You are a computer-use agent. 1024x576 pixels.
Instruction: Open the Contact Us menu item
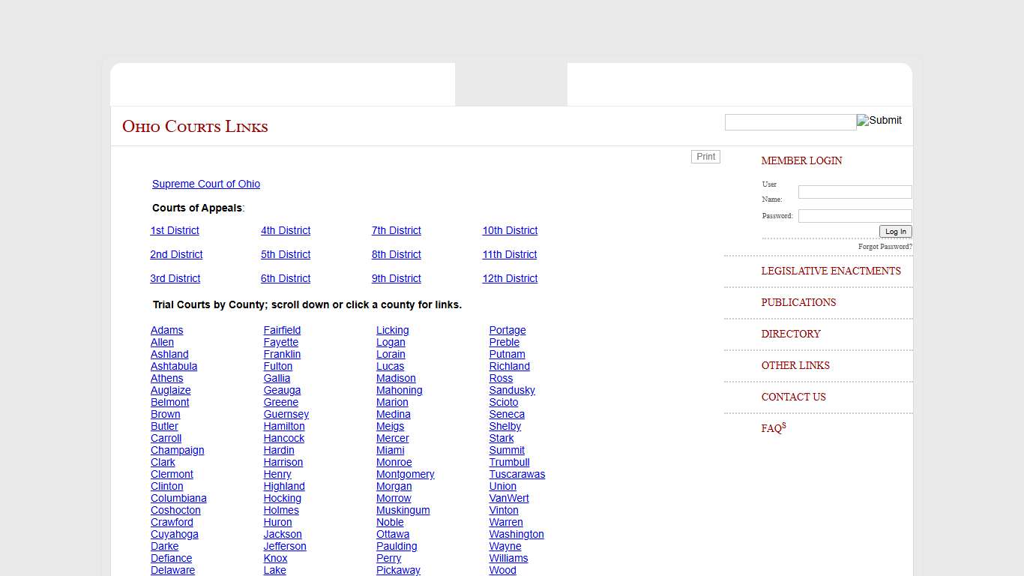pyautogui.click(x=793, y=397)
